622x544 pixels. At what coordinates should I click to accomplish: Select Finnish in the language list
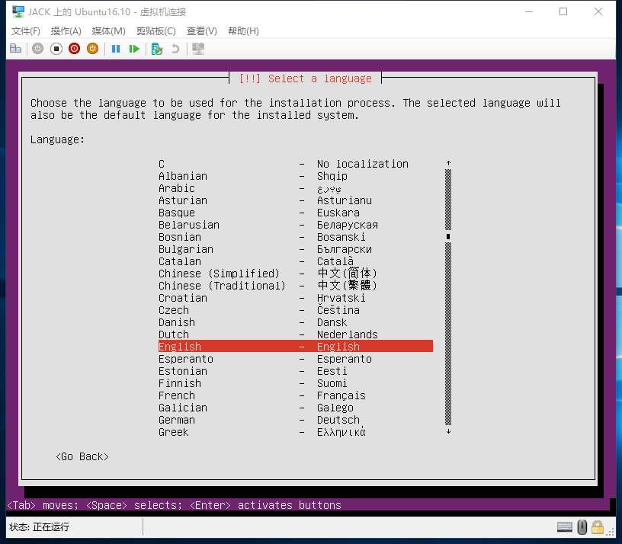pos(296,383)
